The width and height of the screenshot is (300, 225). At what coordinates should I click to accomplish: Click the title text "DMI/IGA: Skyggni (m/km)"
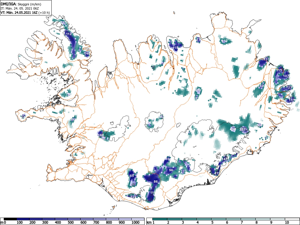[21, 4]
